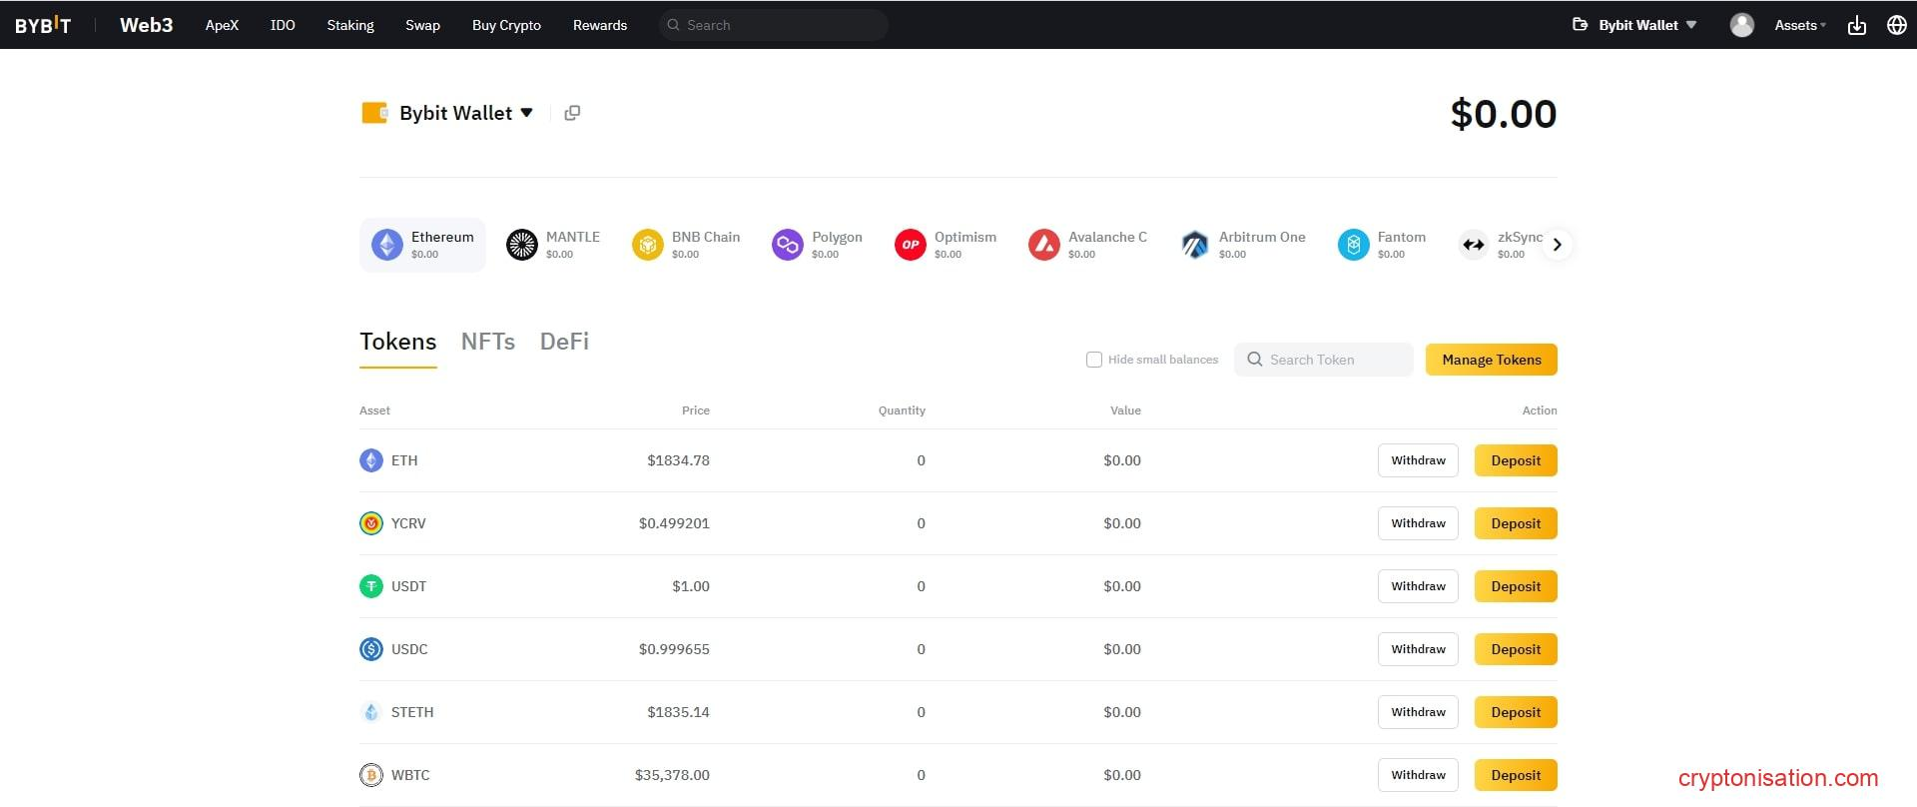Open Staking in the top navigation

[350, 25]
